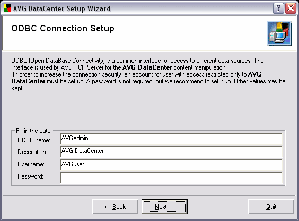
Task: Click the 'ODBC name:' label
Action: click(34, 140)
